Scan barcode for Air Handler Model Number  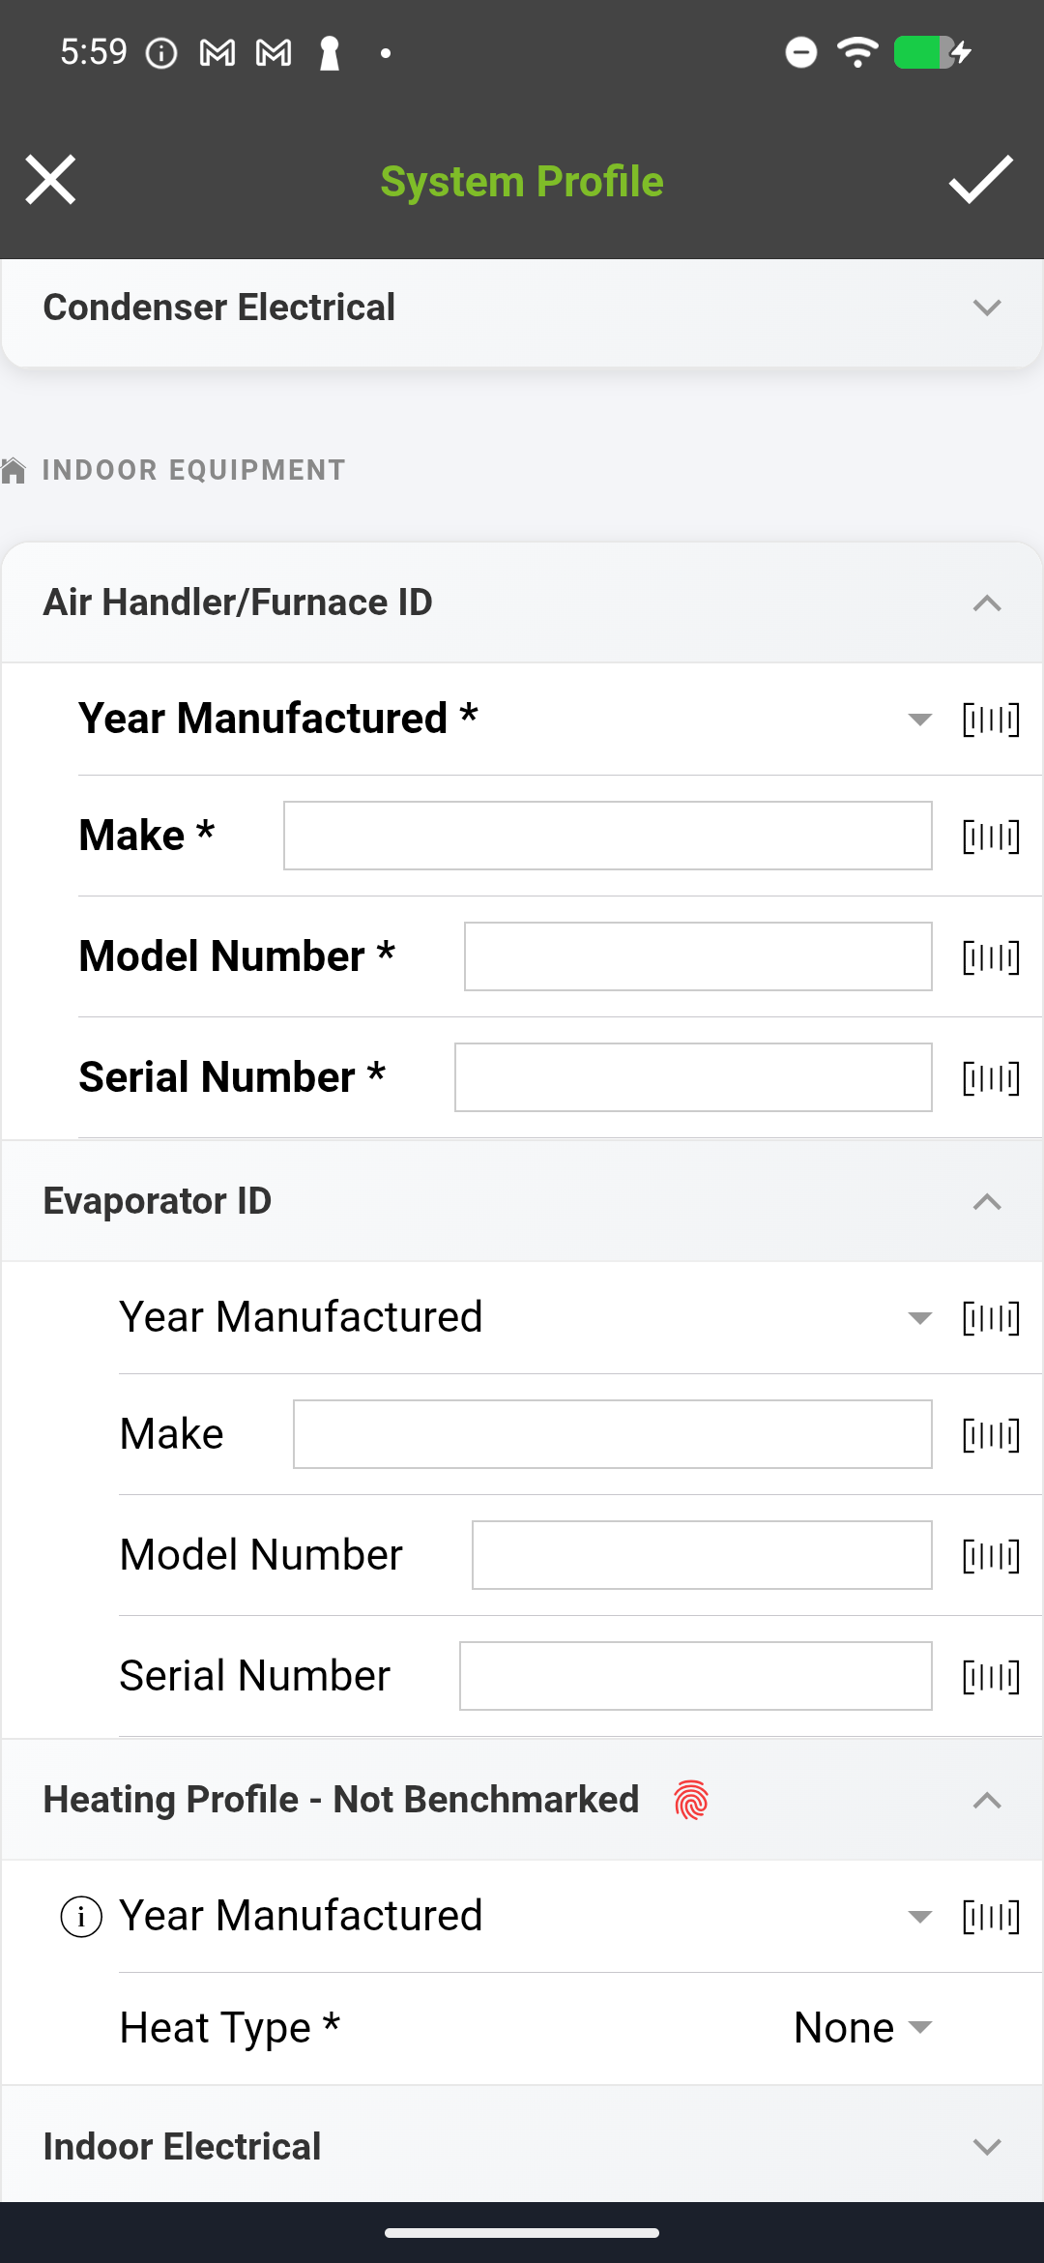click(991, 957)
